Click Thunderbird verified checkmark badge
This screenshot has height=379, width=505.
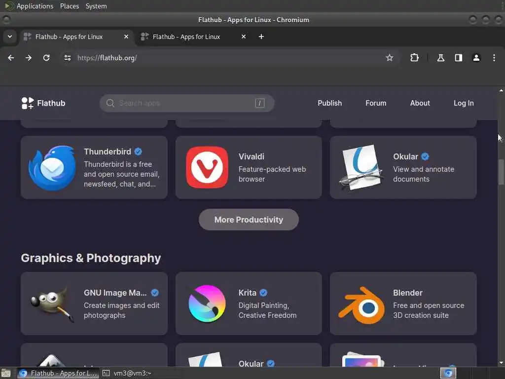coord(138,152)
